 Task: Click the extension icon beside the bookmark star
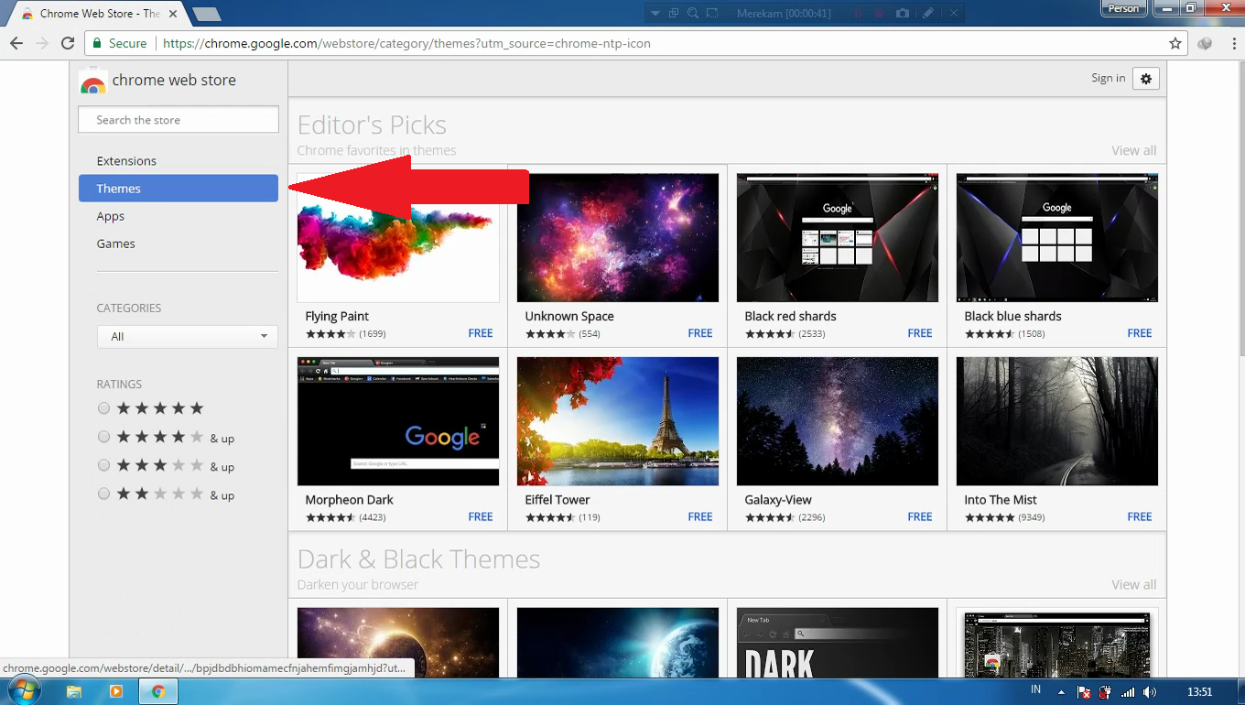(x=1205, y=43)
